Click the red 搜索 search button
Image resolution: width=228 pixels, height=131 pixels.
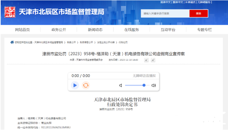coord(198,14)
